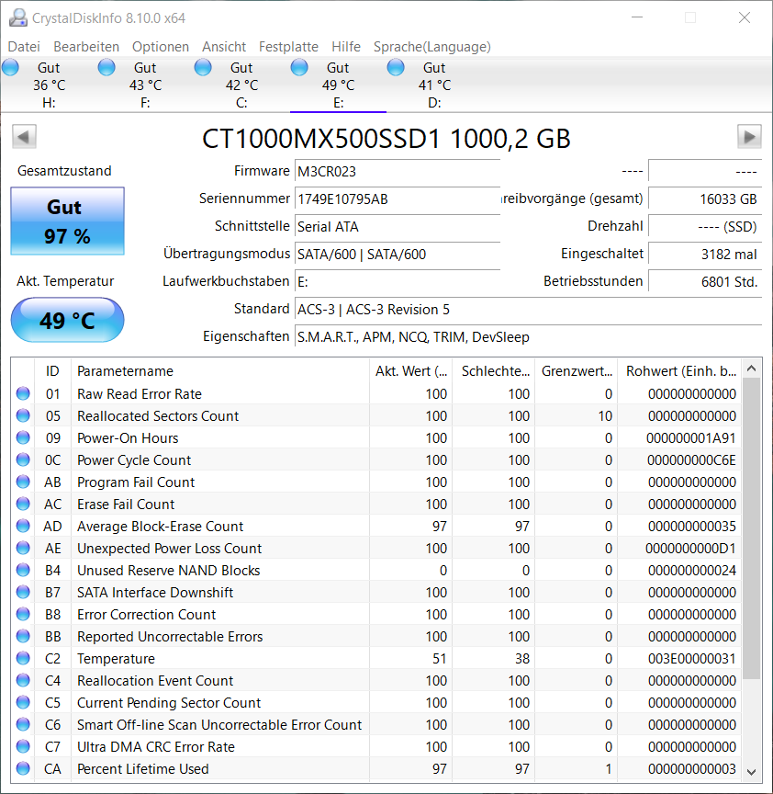Click the 49 °C temperature button
The height and width of the screenshot is (794, 773).
click(x=67, y=320)
